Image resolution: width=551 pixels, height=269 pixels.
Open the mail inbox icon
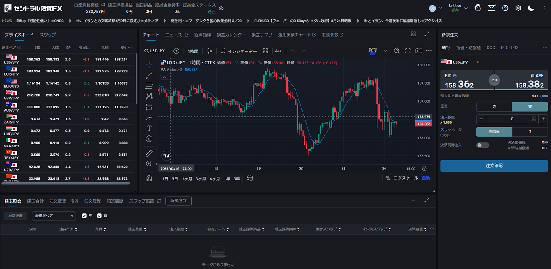click(x=491, y=8)
